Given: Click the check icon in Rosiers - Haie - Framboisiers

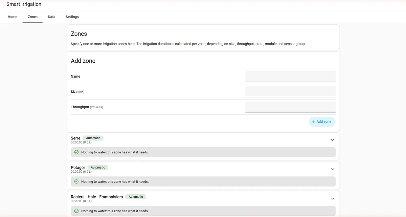Looking at the screenshot, I should click(x=76, y=211).
